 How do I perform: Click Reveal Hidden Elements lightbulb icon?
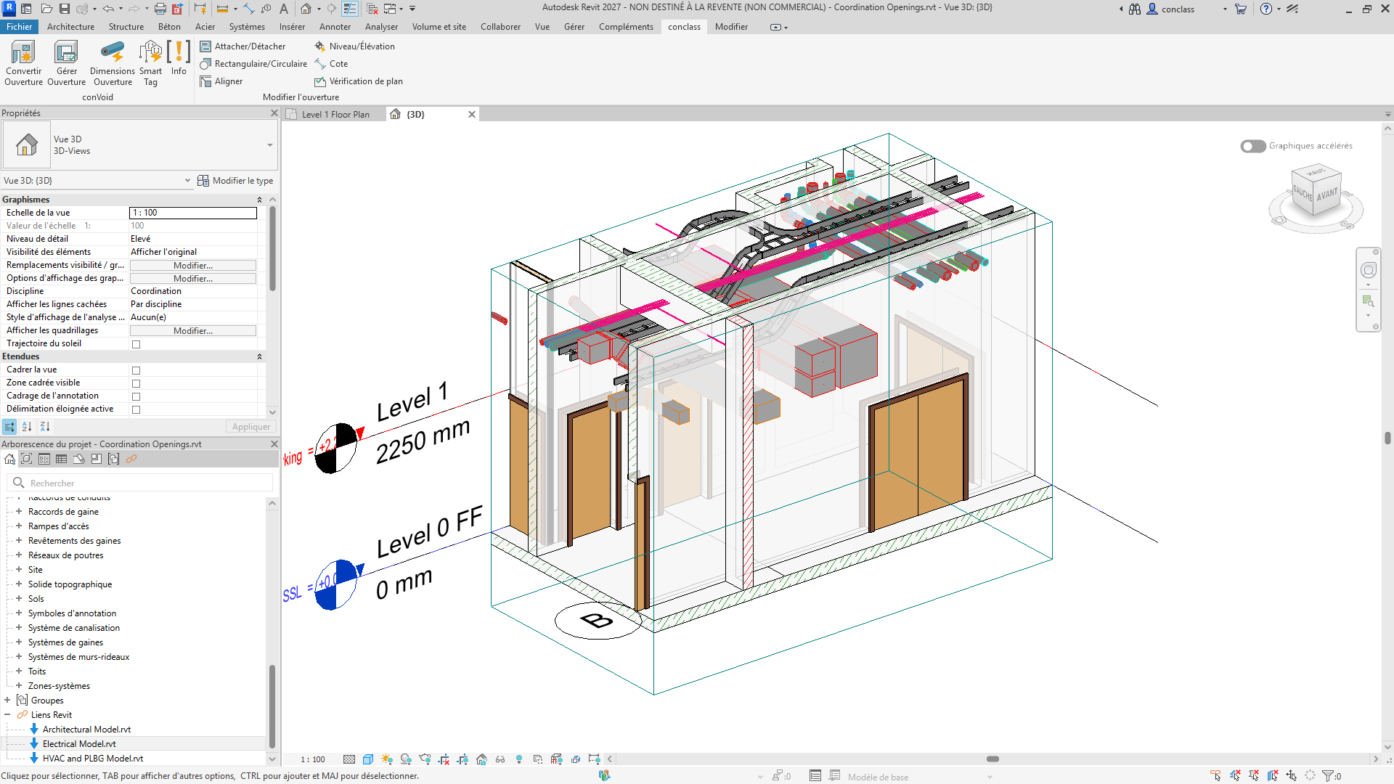[519, 759]
